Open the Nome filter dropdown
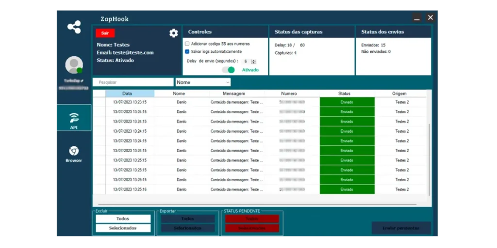The height and width of the screenshot is (248, 497). pos(203,82)
